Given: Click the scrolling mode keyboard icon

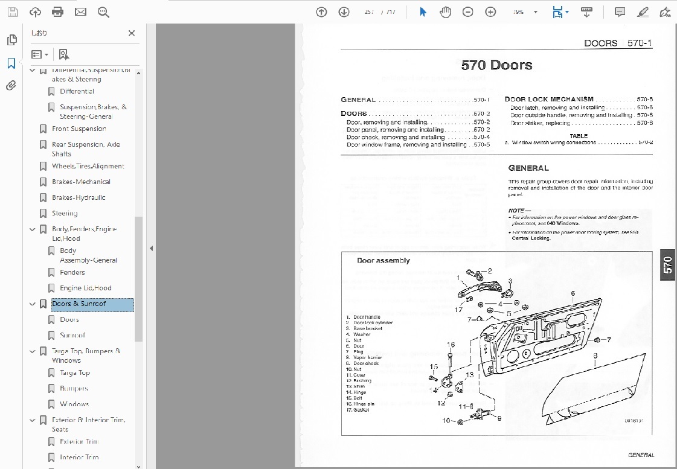Looking at the screenshot, I should pyautogui.click(x=586, y=12).
